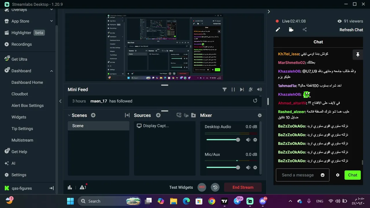Open the App Store sidebar item

20,21
